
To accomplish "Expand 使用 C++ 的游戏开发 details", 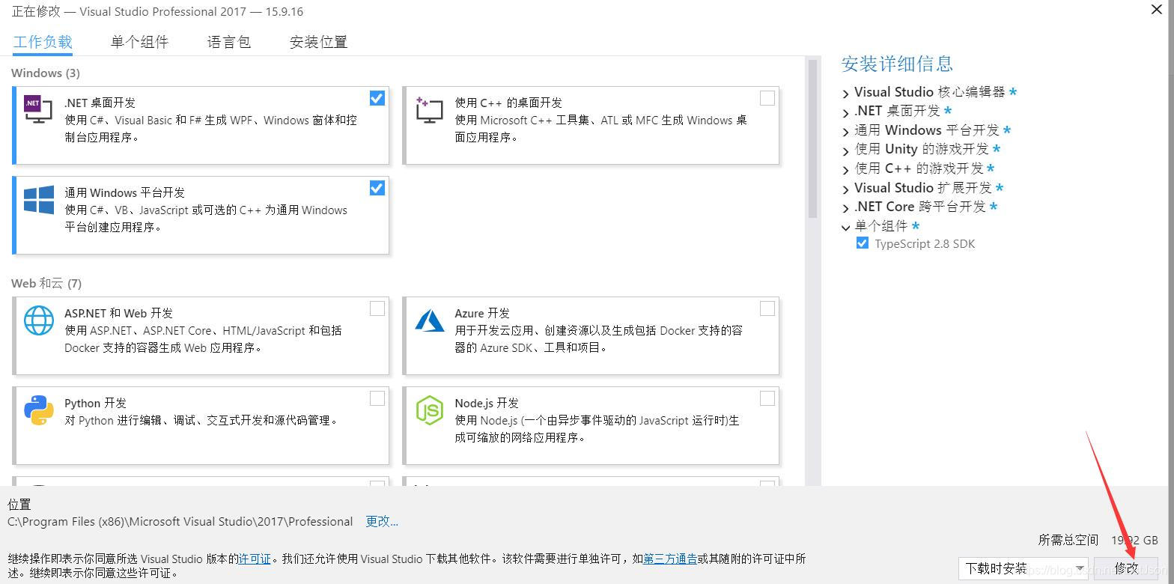I will (846, 170).
